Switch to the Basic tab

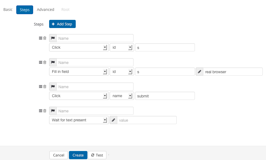[8, 10]
